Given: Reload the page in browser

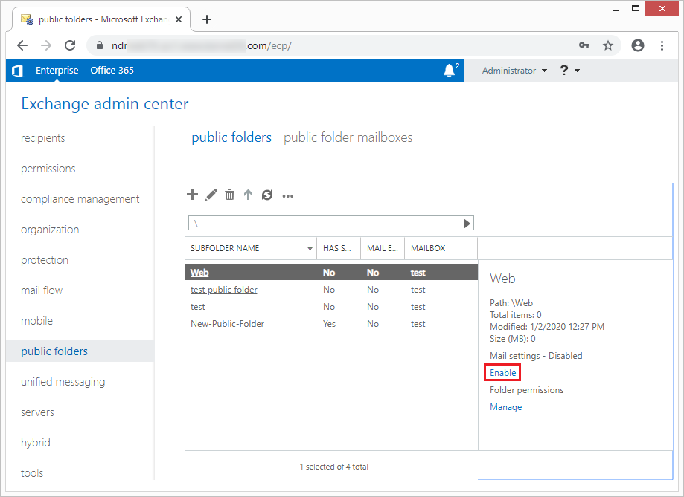Looking at the screenshot, I should click(70, 45).
